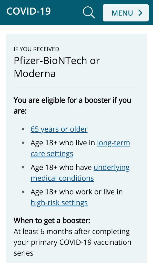Viewport: 153px width, 263px height.
Task: Click the "medical conditions" link line
Action: tap(62, 178)
